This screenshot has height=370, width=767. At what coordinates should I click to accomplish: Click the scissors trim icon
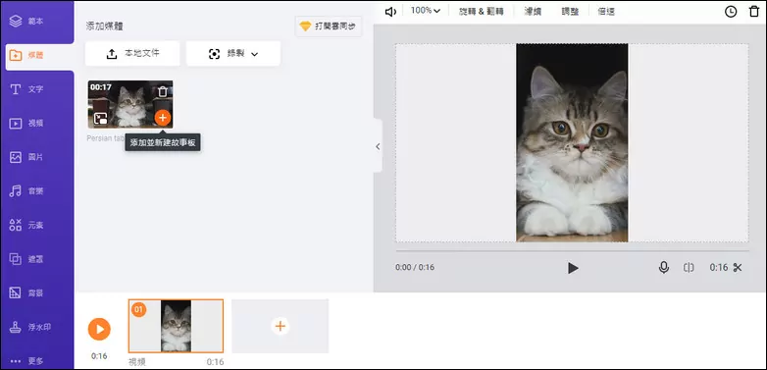tap(738, 267)
